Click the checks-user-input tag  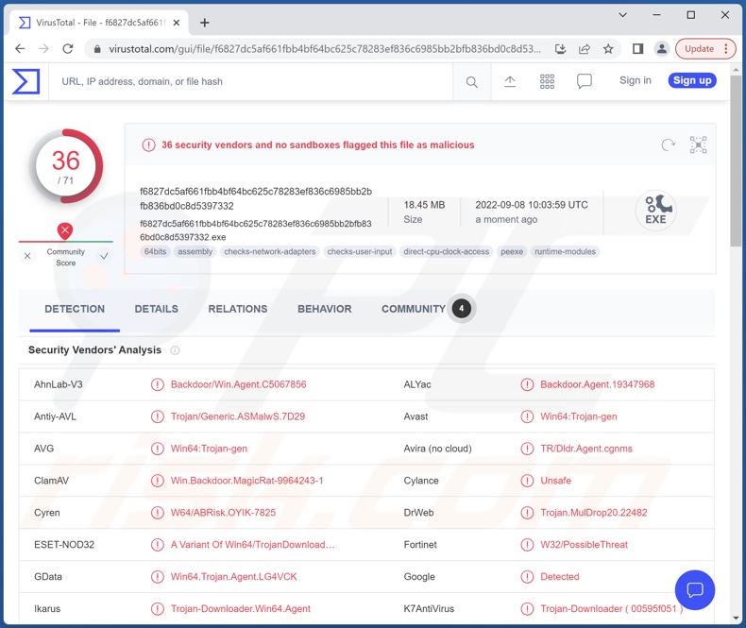click(x=360, y=252)
